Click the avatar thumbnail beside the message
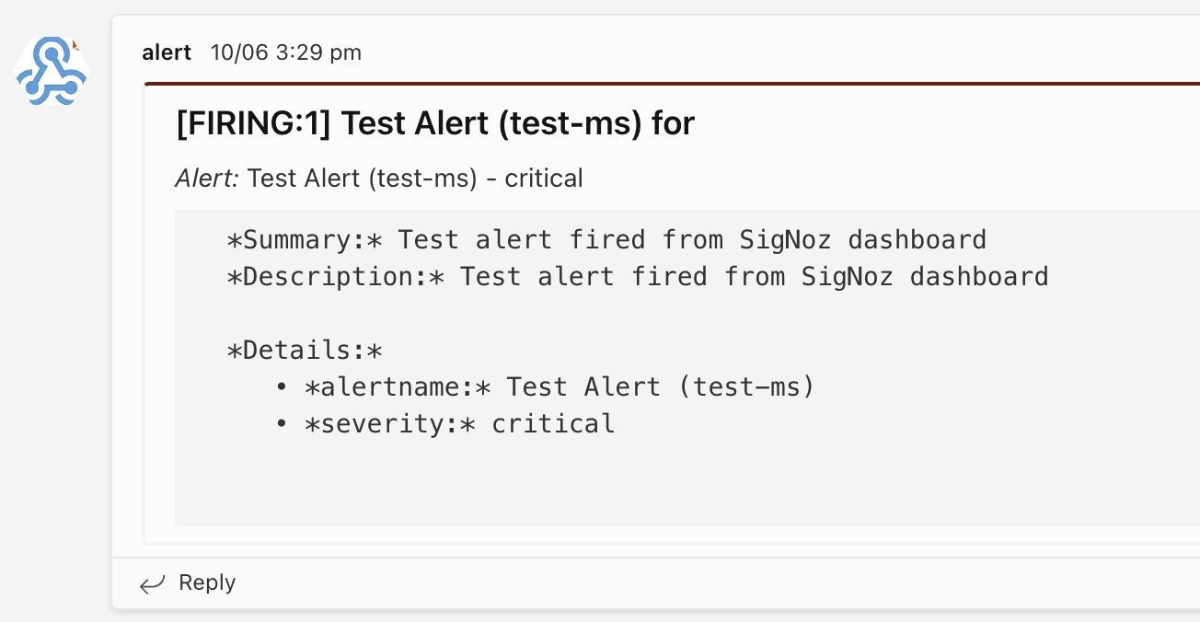This screenshot has height=622, width=1200. 51,73
